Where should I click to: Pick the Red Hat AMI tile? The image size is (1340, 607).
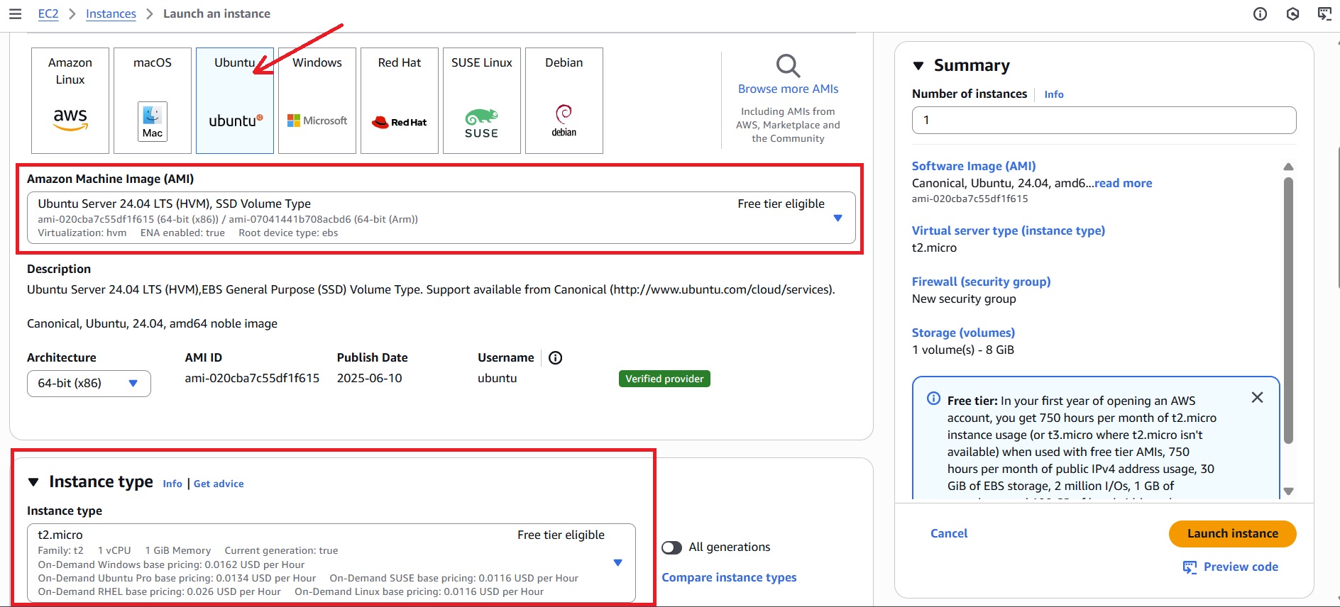[x=400, y=101]
